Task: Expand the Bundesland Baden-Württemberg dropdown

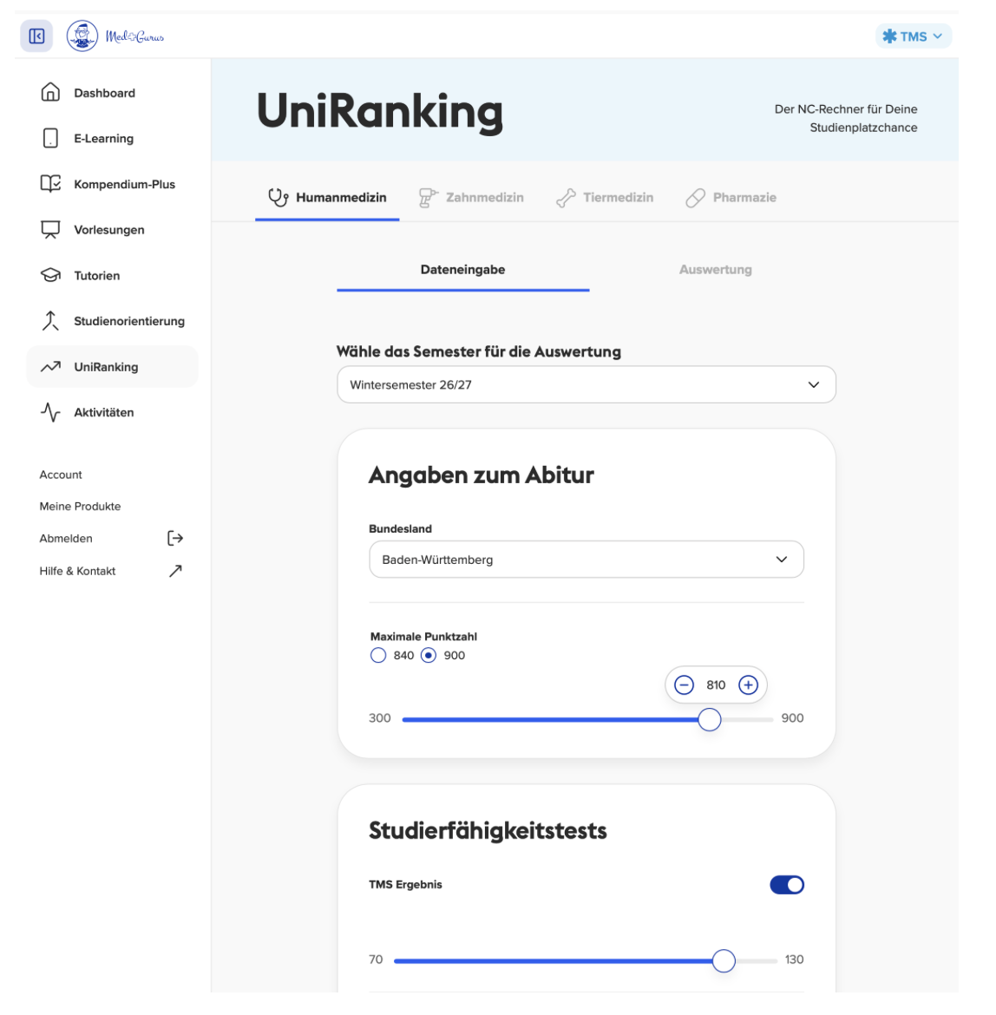Action: [586, 560]
